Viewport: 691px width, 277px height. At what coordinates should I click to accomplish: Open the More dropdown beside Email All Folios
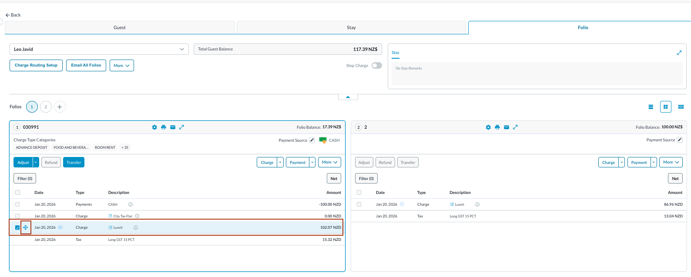[121, 66]
